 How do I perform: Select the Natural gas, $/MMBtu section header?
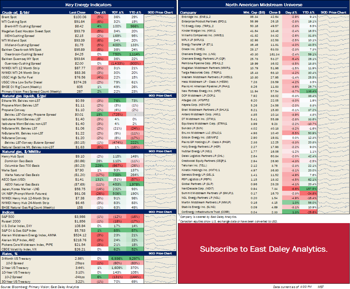[x=21, y=152]
